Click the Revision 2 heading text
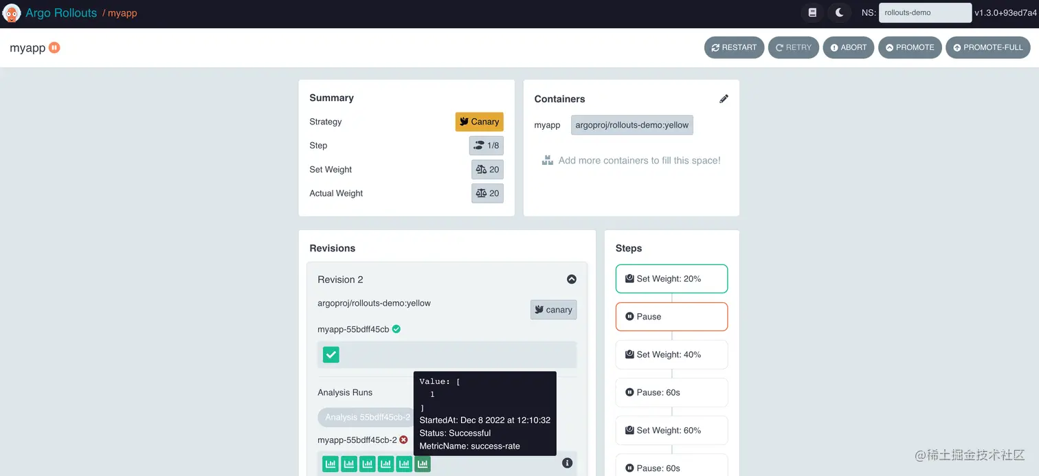 tap(340, 280)
